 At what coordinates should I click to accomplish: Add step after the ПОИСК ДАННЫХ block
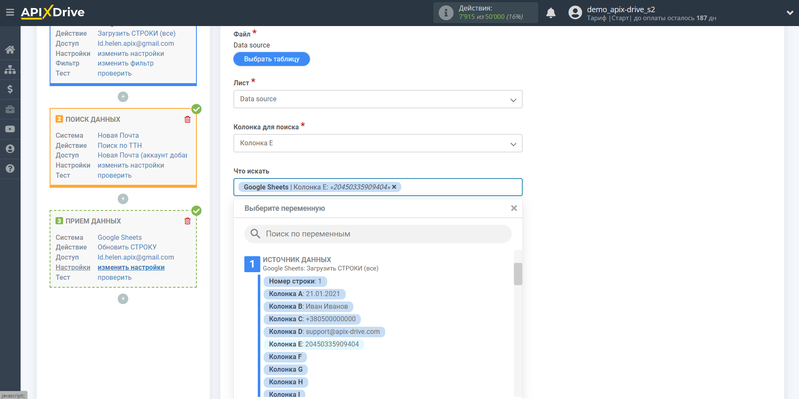[123, 199]
